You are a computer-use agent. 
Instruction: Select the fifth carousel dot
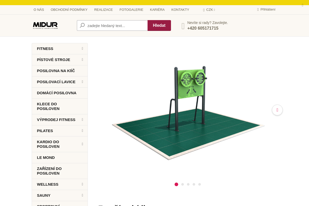tap(200, 184)
